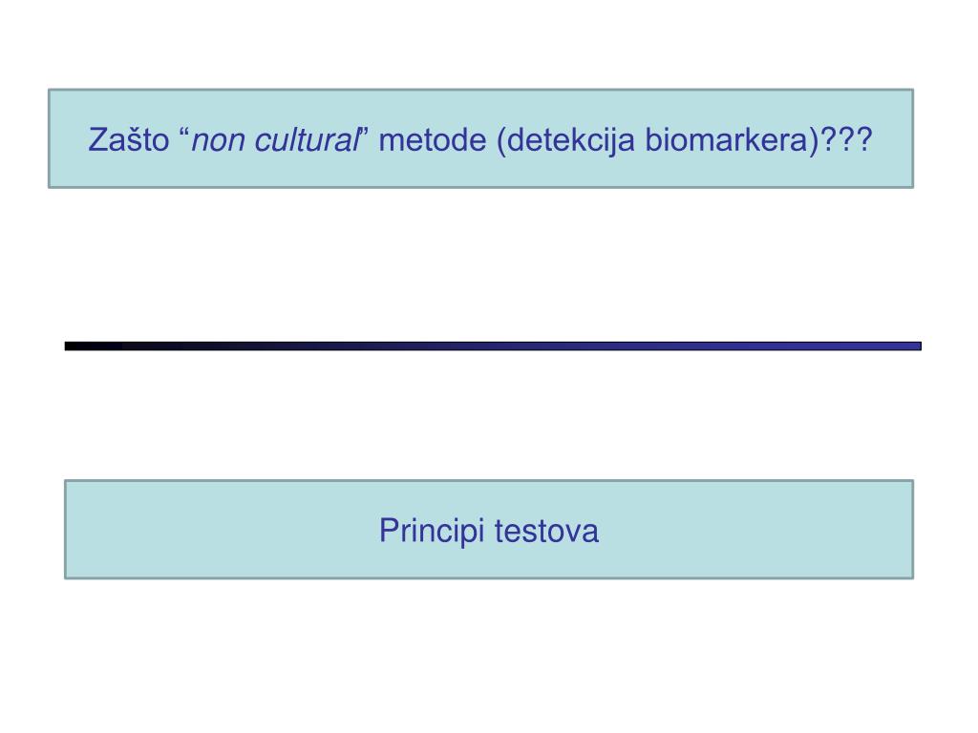
Task: Click the word "(detekcija" in the title
Action: tap(565, 141)
